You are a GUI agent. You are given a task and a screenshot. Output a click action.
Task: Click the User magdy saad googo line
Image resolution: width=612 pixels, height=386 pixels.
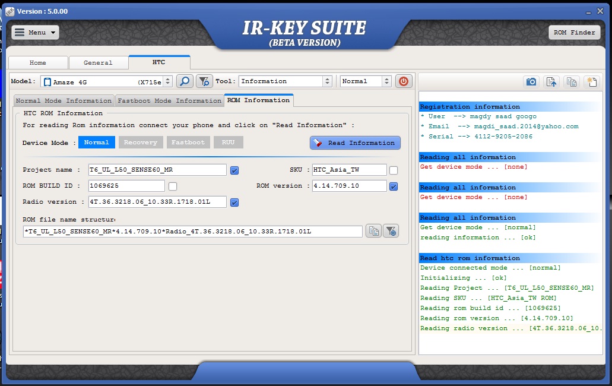(x=478, y=116)
